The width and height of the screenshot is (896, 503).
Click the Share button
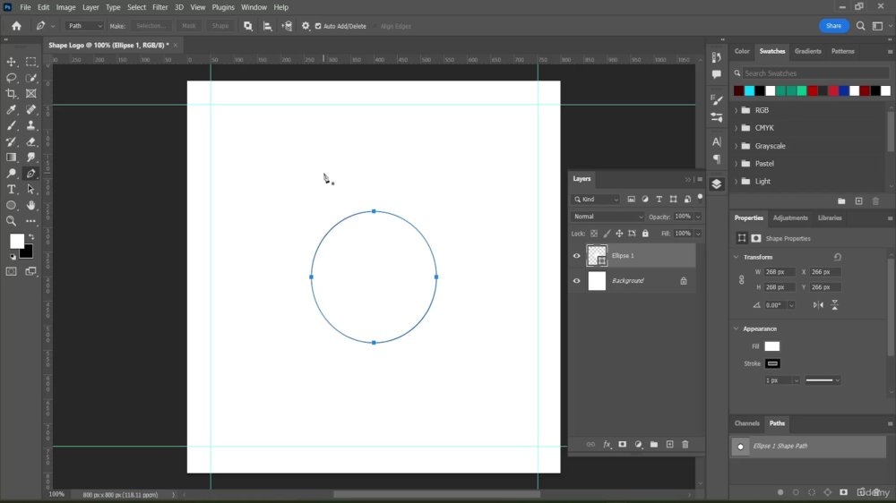pos(833,26)
